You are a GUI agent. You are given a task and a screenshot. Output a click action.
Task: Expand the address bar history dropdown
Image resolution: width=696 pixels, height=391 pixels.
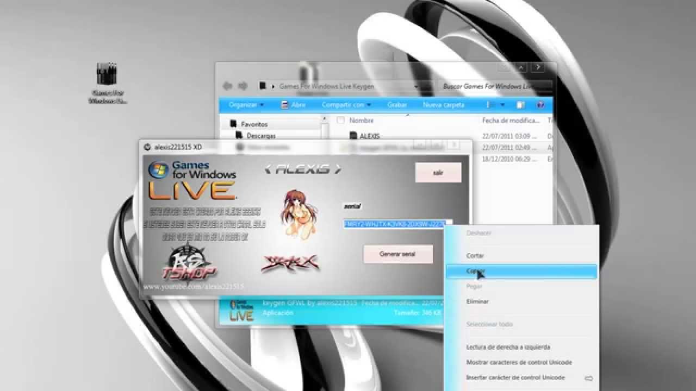point(417,86)
